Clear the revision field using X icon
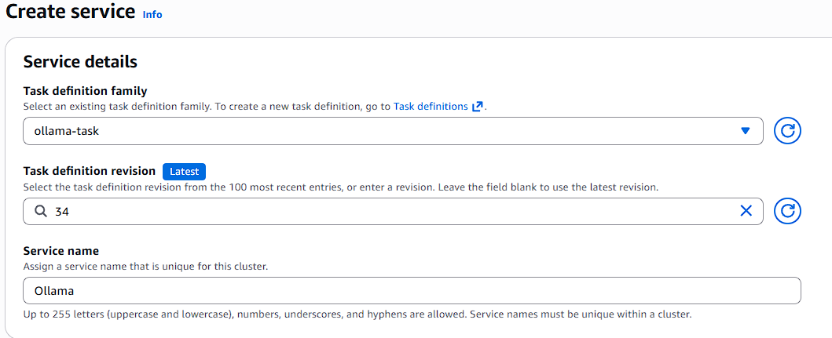Screen dimensions: 832x338 746,211
